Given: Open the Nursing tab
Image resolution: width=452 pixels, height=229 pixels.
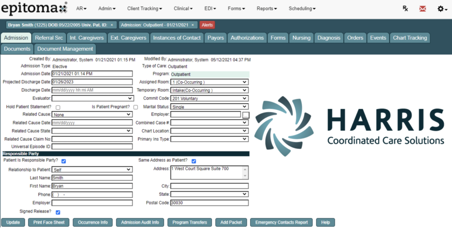Looking at the screenshot, I should (x=301, y=38).
